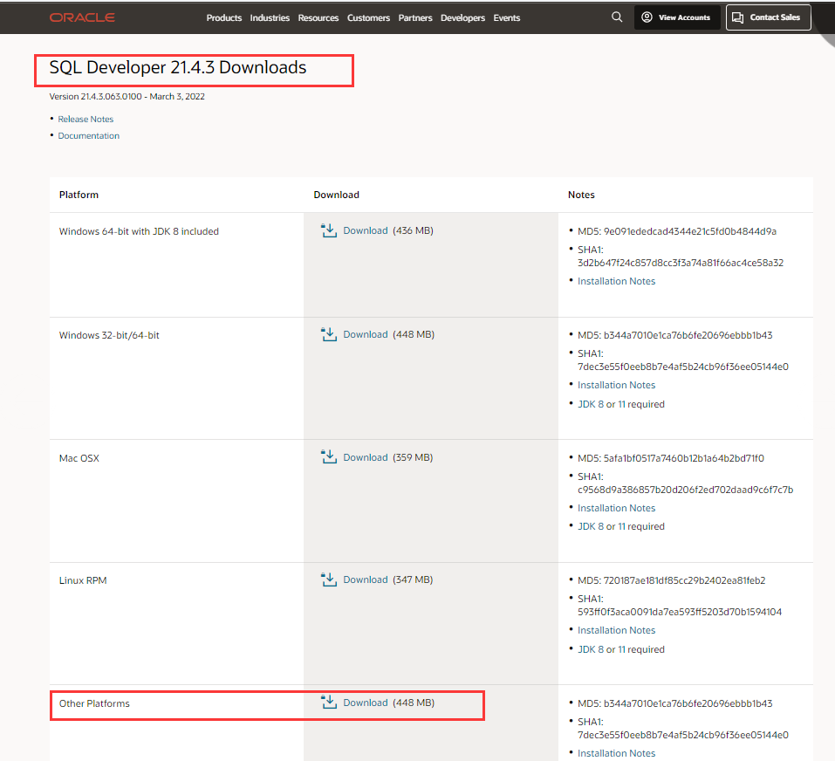Click the SQL Developer 21.4.3 Downloads heading
Screen dimensions: 835x761
coord(178,67)
